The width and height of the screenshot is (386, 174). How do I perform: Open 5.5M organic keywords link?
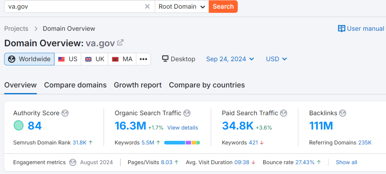pyautogui.click(x=148, y=143)
